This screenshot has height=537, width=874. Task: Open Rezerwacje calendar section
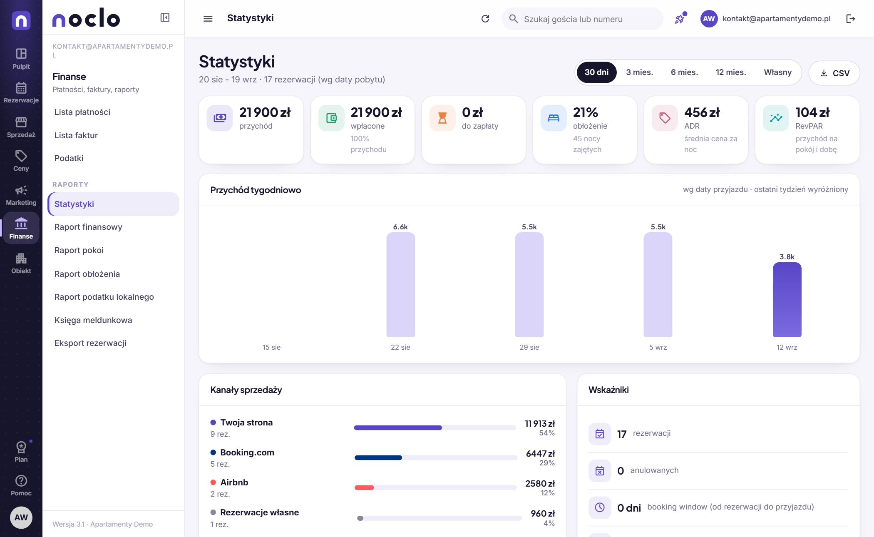[x=21, y=93]
